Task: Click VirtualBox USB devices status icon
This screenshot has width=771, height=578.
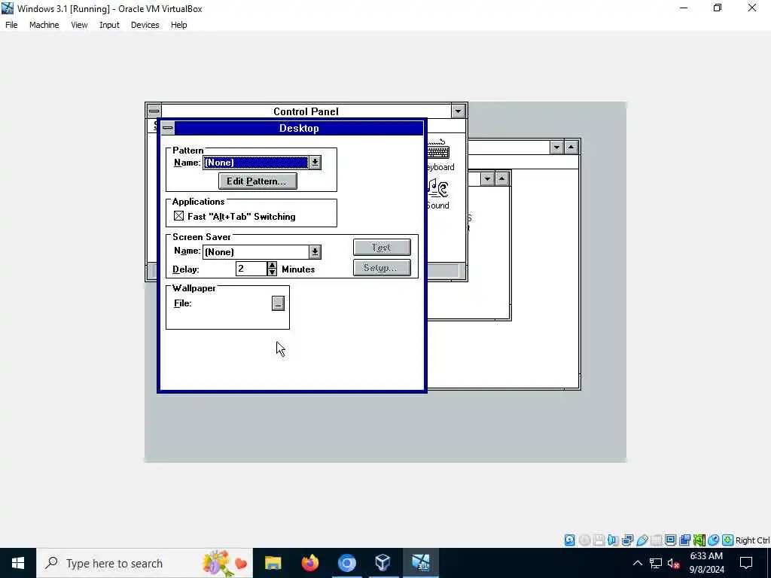Action: (641, 540)
